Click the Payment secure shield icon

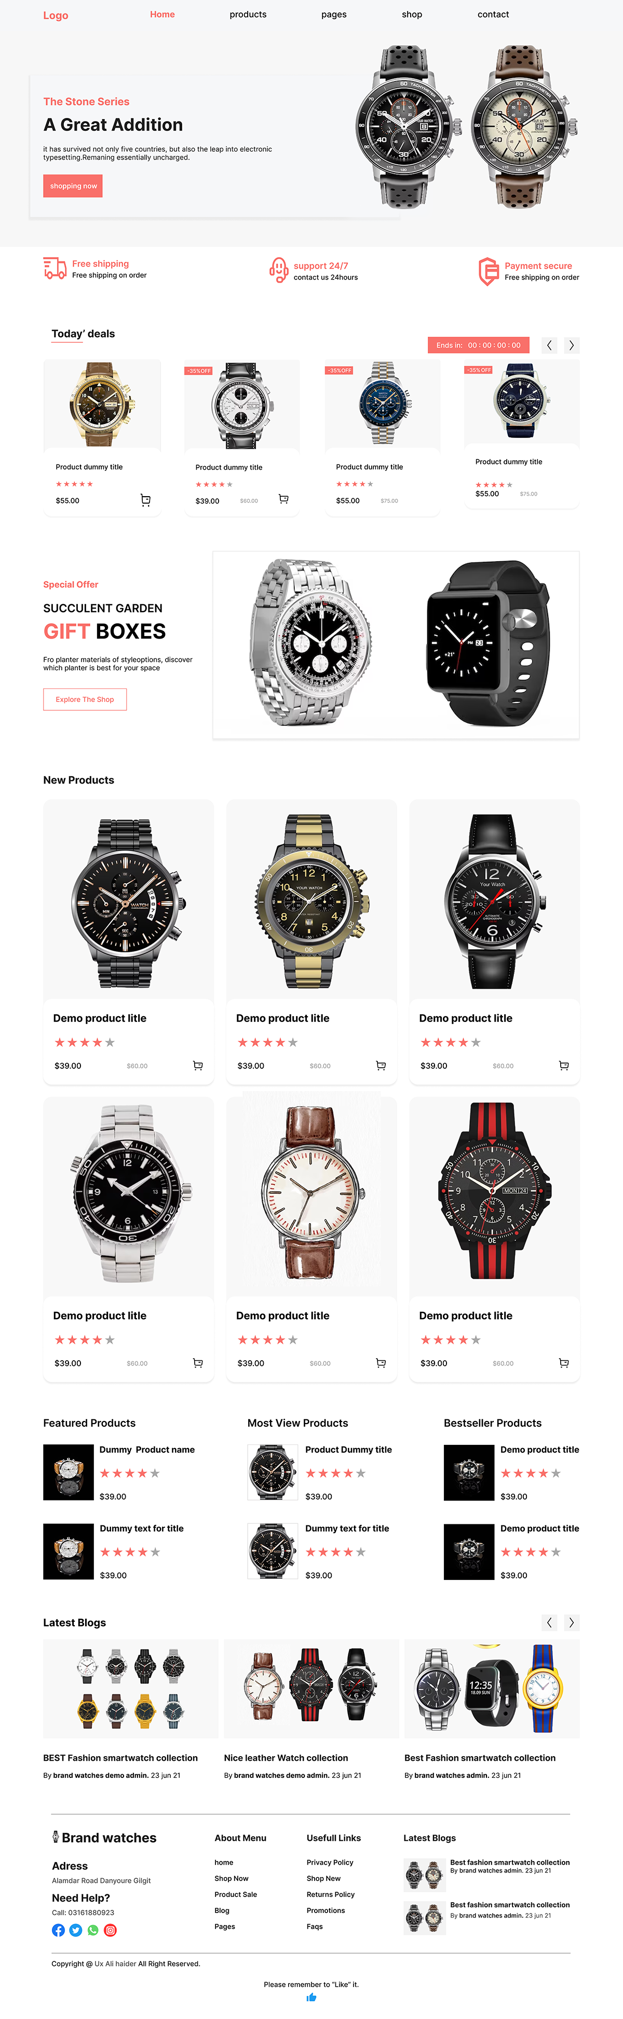(488, 271)
